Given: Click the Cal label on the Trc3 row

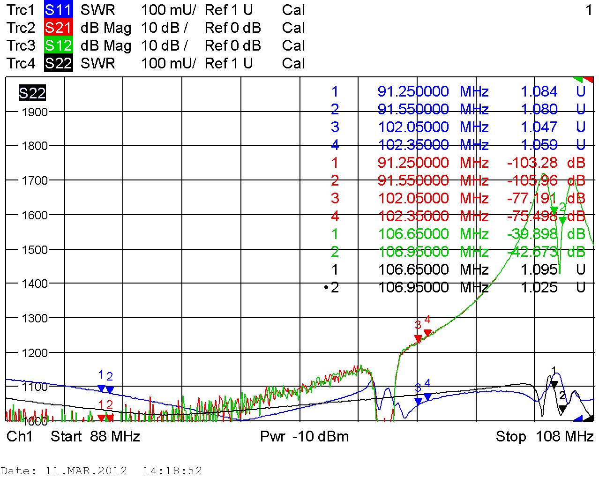Looking at the screenshot, I should 293,45.
